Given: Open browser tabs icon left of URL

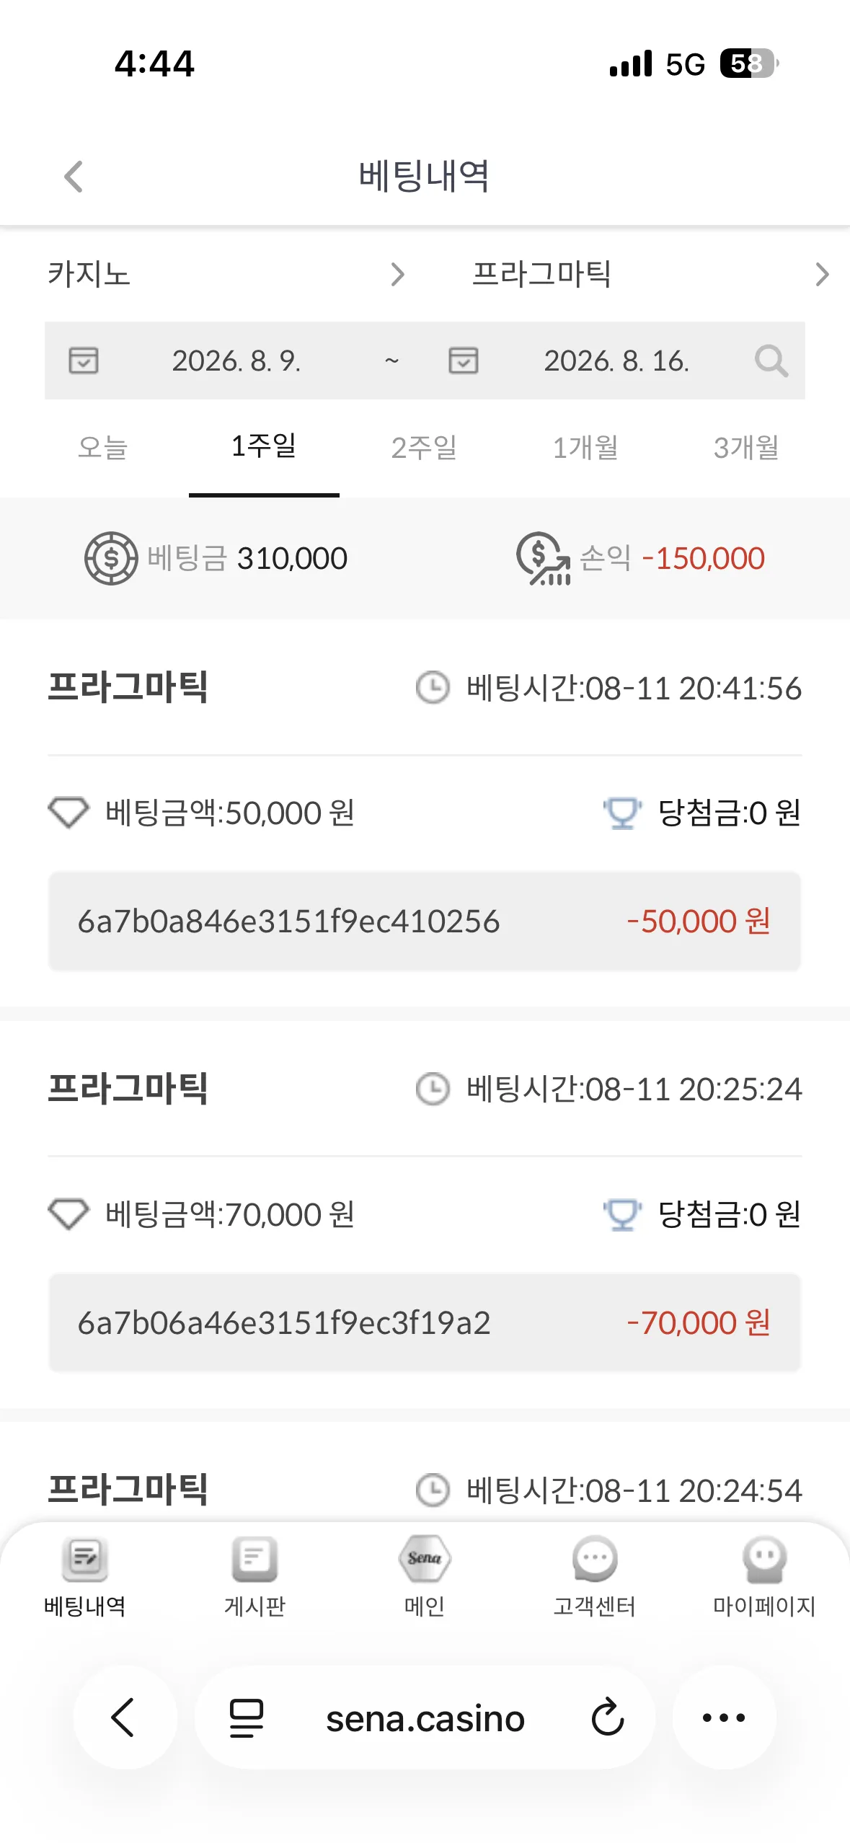Looking at the screenshot, I should tap(246, 1718).
